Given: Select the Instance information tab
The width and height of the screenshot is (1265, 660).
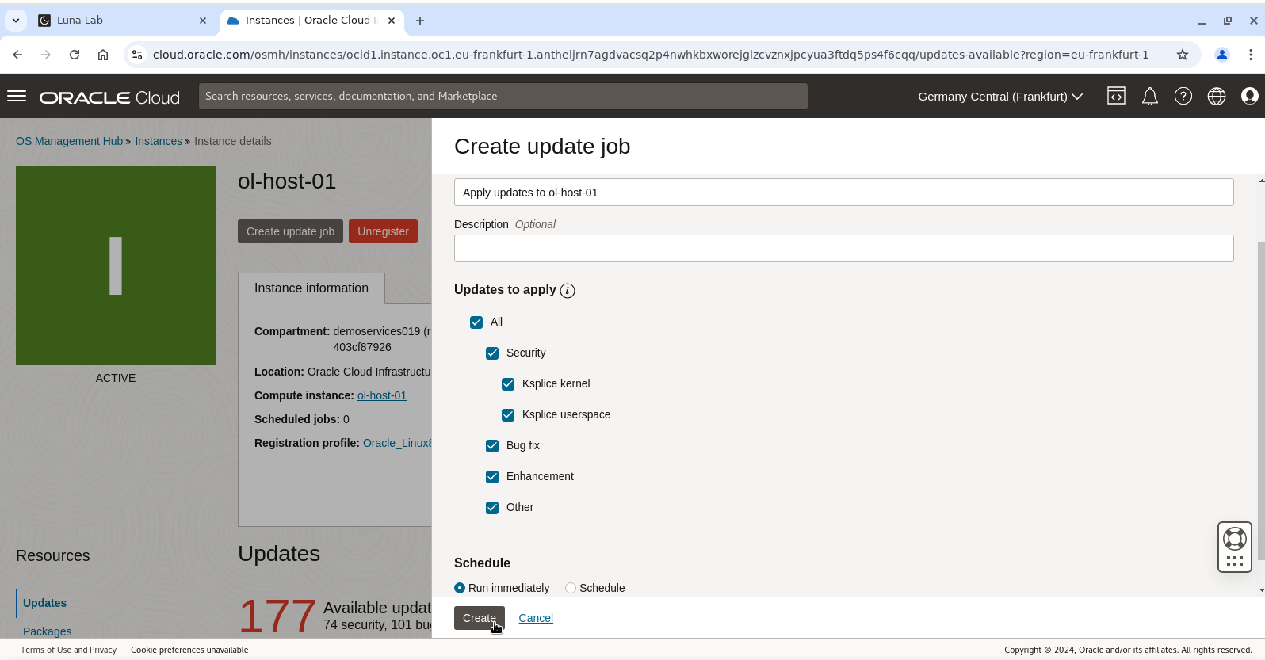Looking at the screenshot, I should [x=311, y=288].
